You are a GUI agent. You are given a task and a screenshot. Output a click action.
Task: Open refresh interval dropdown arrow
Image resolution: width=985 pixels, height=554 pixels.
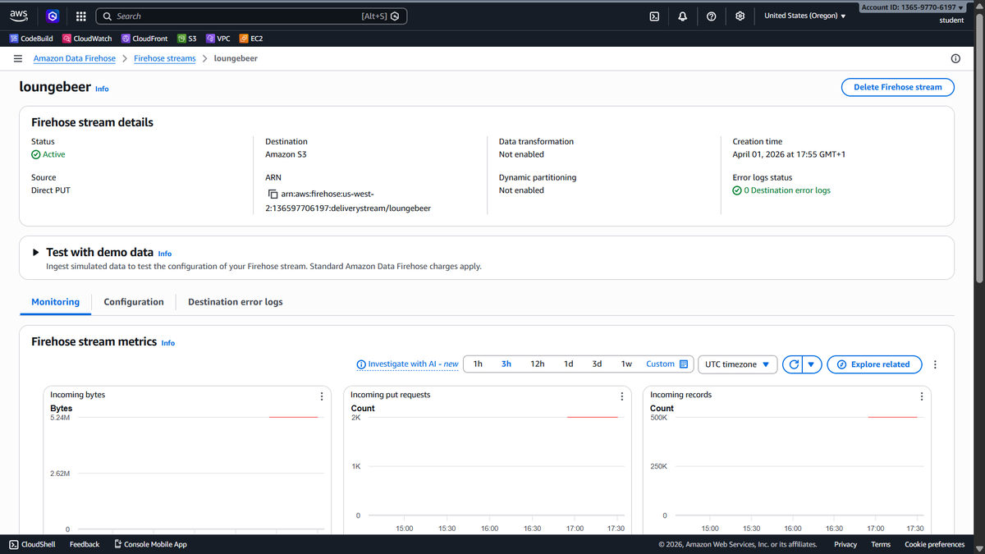point(812,364)
